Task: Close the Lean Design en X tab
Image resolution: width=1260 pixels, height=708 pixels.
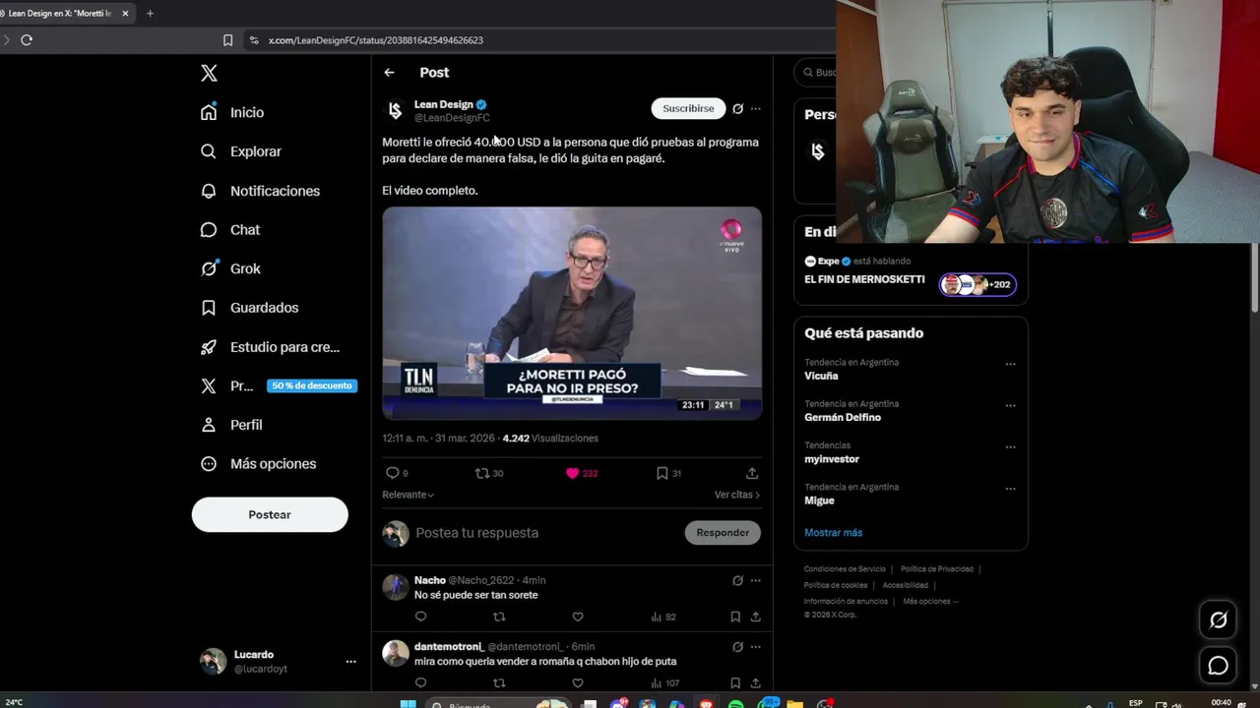Action: point(125,13)
